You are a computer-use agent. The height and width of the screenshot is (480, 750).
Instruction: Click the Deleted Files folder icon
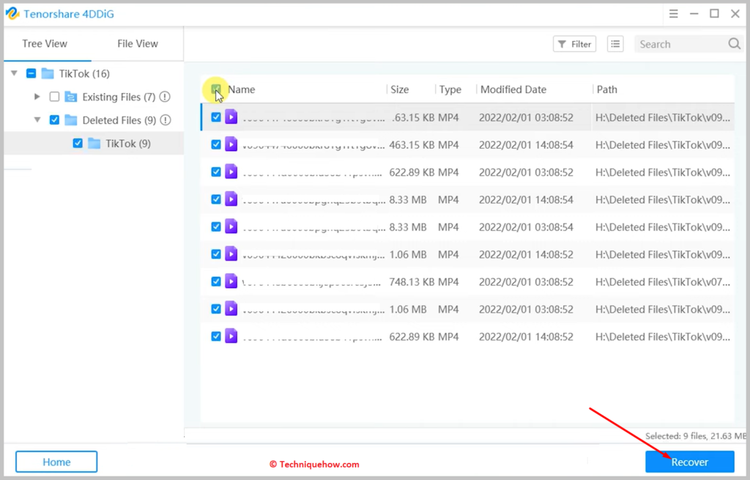tap(71, 120)
